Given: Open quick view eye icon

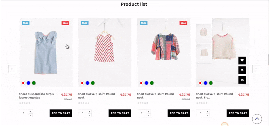Looking at the screenshot, I should coord(242,70).
